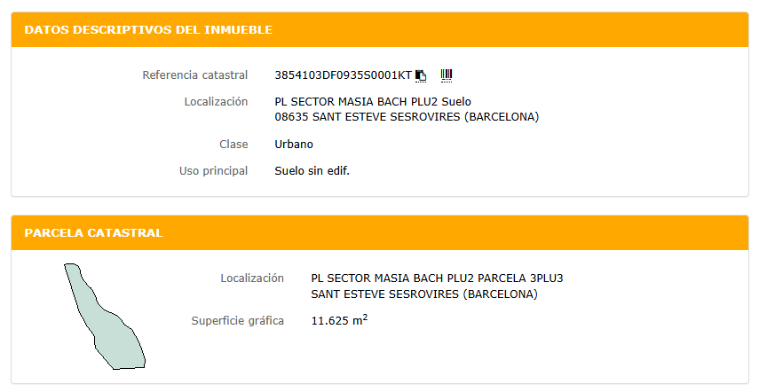
Task: Select the reference number 3854103DF0935S0001KT
Action: point(344,75)
